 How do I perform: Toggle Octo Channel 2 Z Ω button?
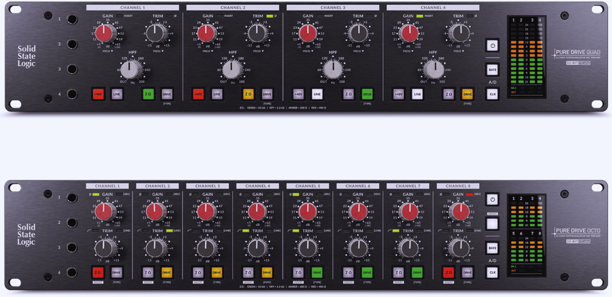point(148,272)
